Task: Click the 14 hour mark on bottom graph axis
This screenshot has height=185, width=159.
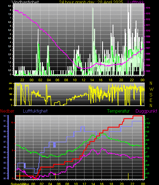Action: click(x=93, y=184)
